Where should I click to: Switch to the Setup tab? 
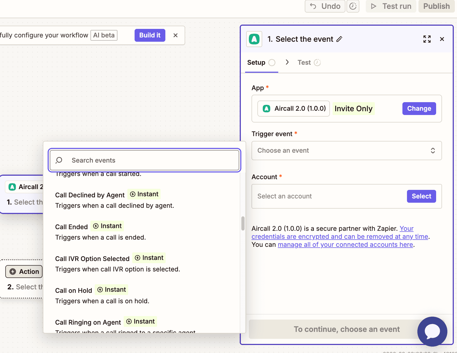(256, 62)
